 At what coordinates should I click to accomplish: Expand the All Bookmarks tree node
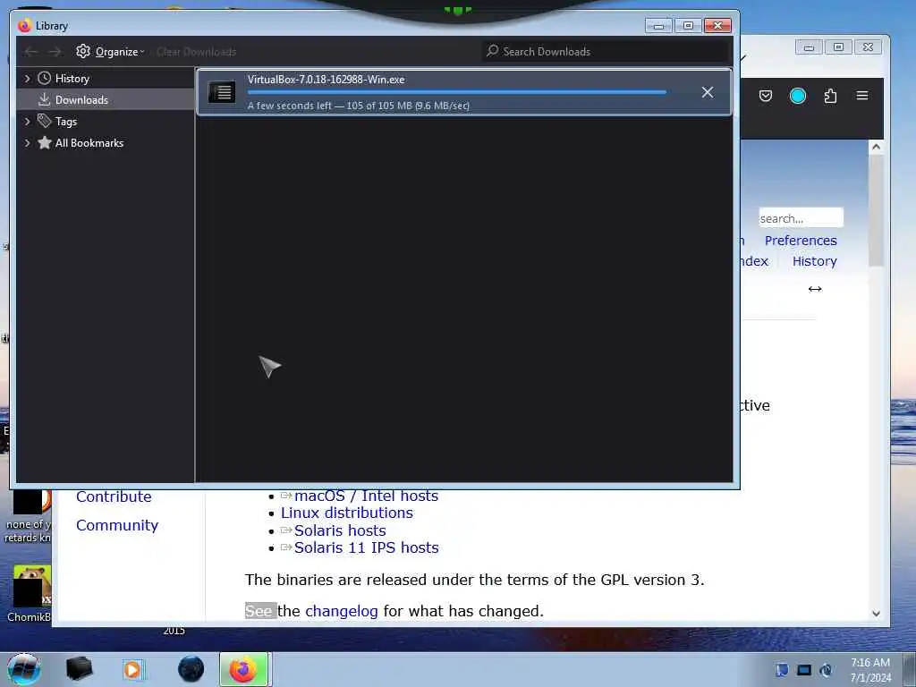(x=27, y=143)
